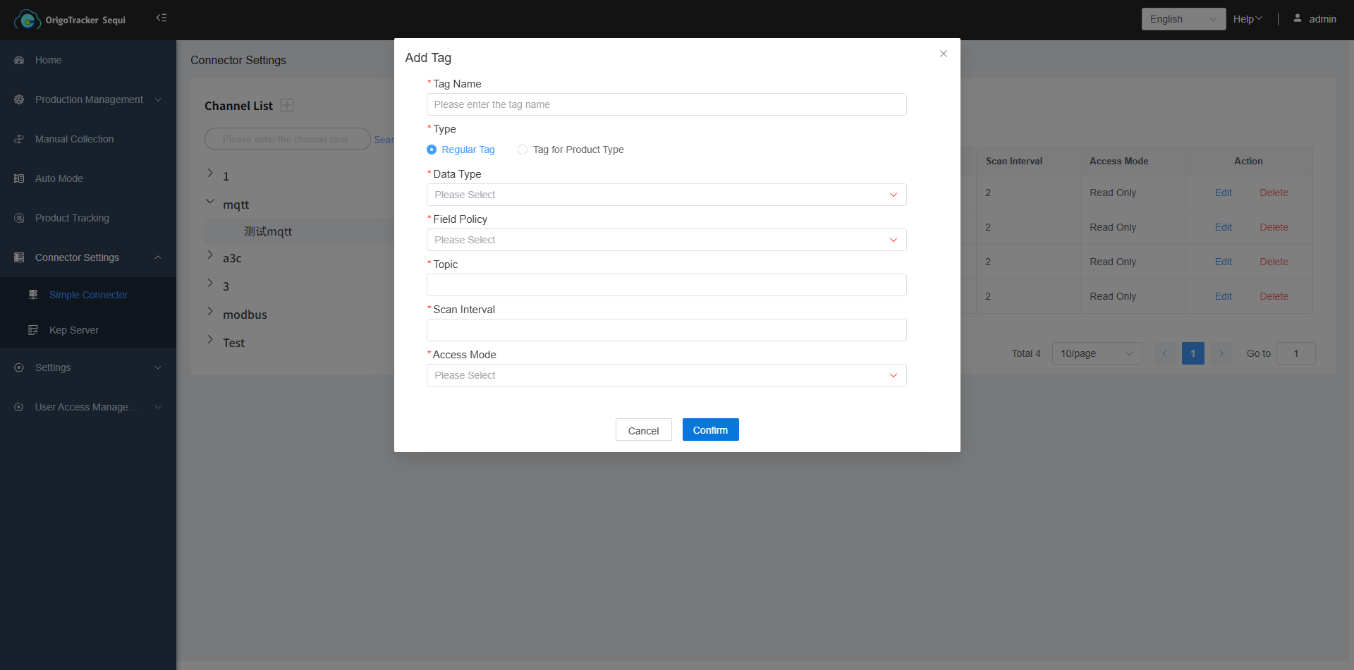Select the Regular Tag radio option
This screenshot has width=1354, height=670.
click(432, 150)
